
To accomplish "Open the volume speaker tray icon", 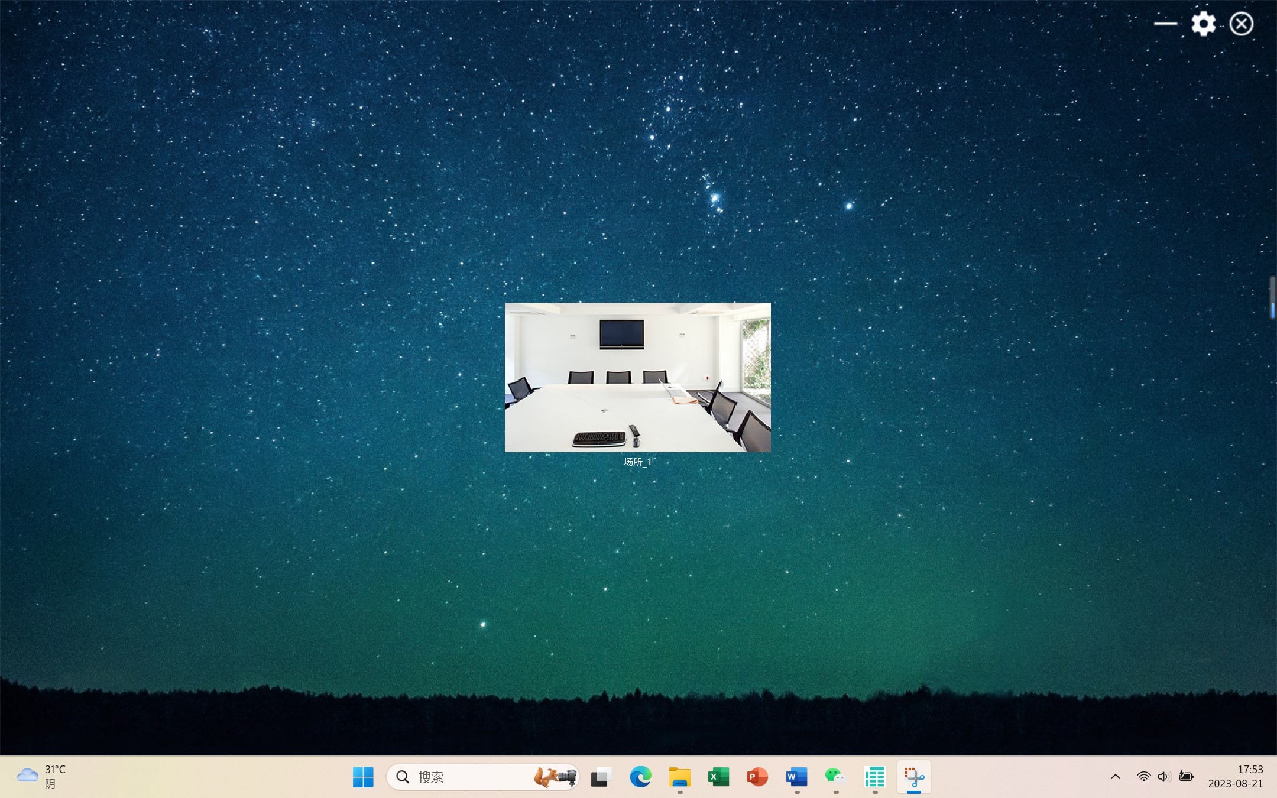I will click(1164, 777).
